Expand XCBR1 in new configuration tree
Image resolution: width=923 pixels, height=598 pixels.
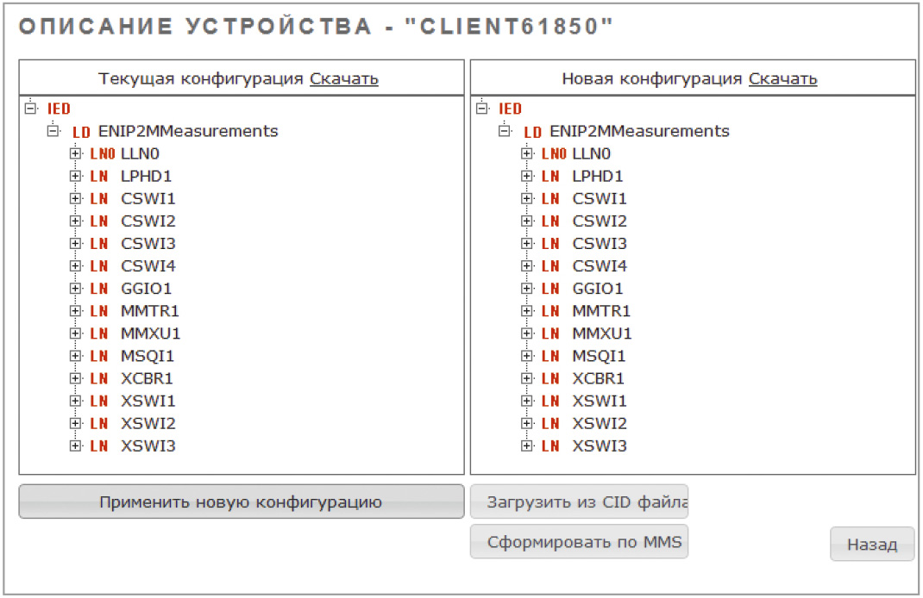point(527,378)
